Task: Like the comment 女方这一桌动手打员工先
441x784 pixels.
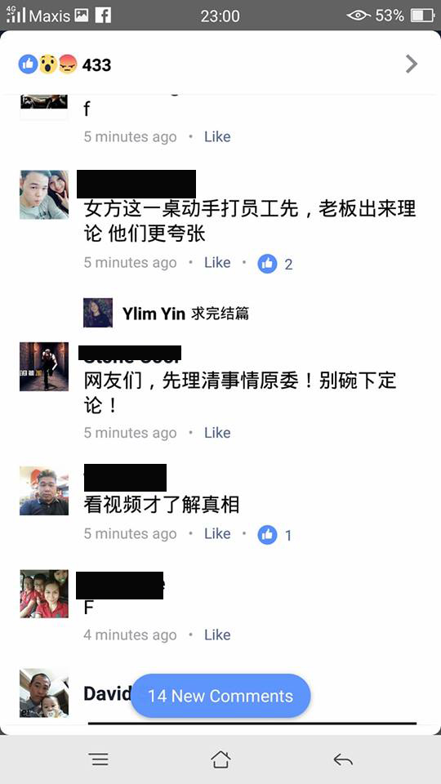Action: [217, 262]
